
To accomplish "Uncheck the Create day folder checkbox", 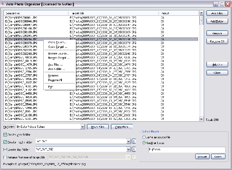I will point(5,149).
